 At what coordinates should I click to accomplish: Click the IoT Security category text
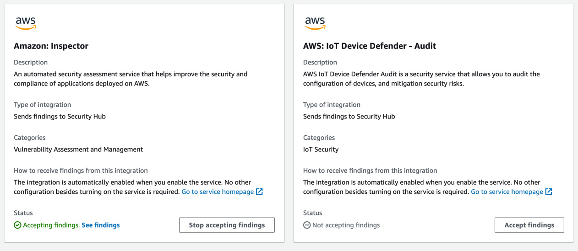pos(321,150)
